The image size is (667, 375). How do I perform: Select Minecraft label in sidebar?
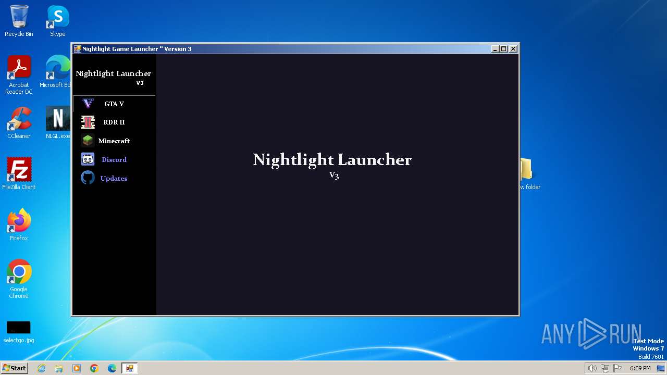114,141
